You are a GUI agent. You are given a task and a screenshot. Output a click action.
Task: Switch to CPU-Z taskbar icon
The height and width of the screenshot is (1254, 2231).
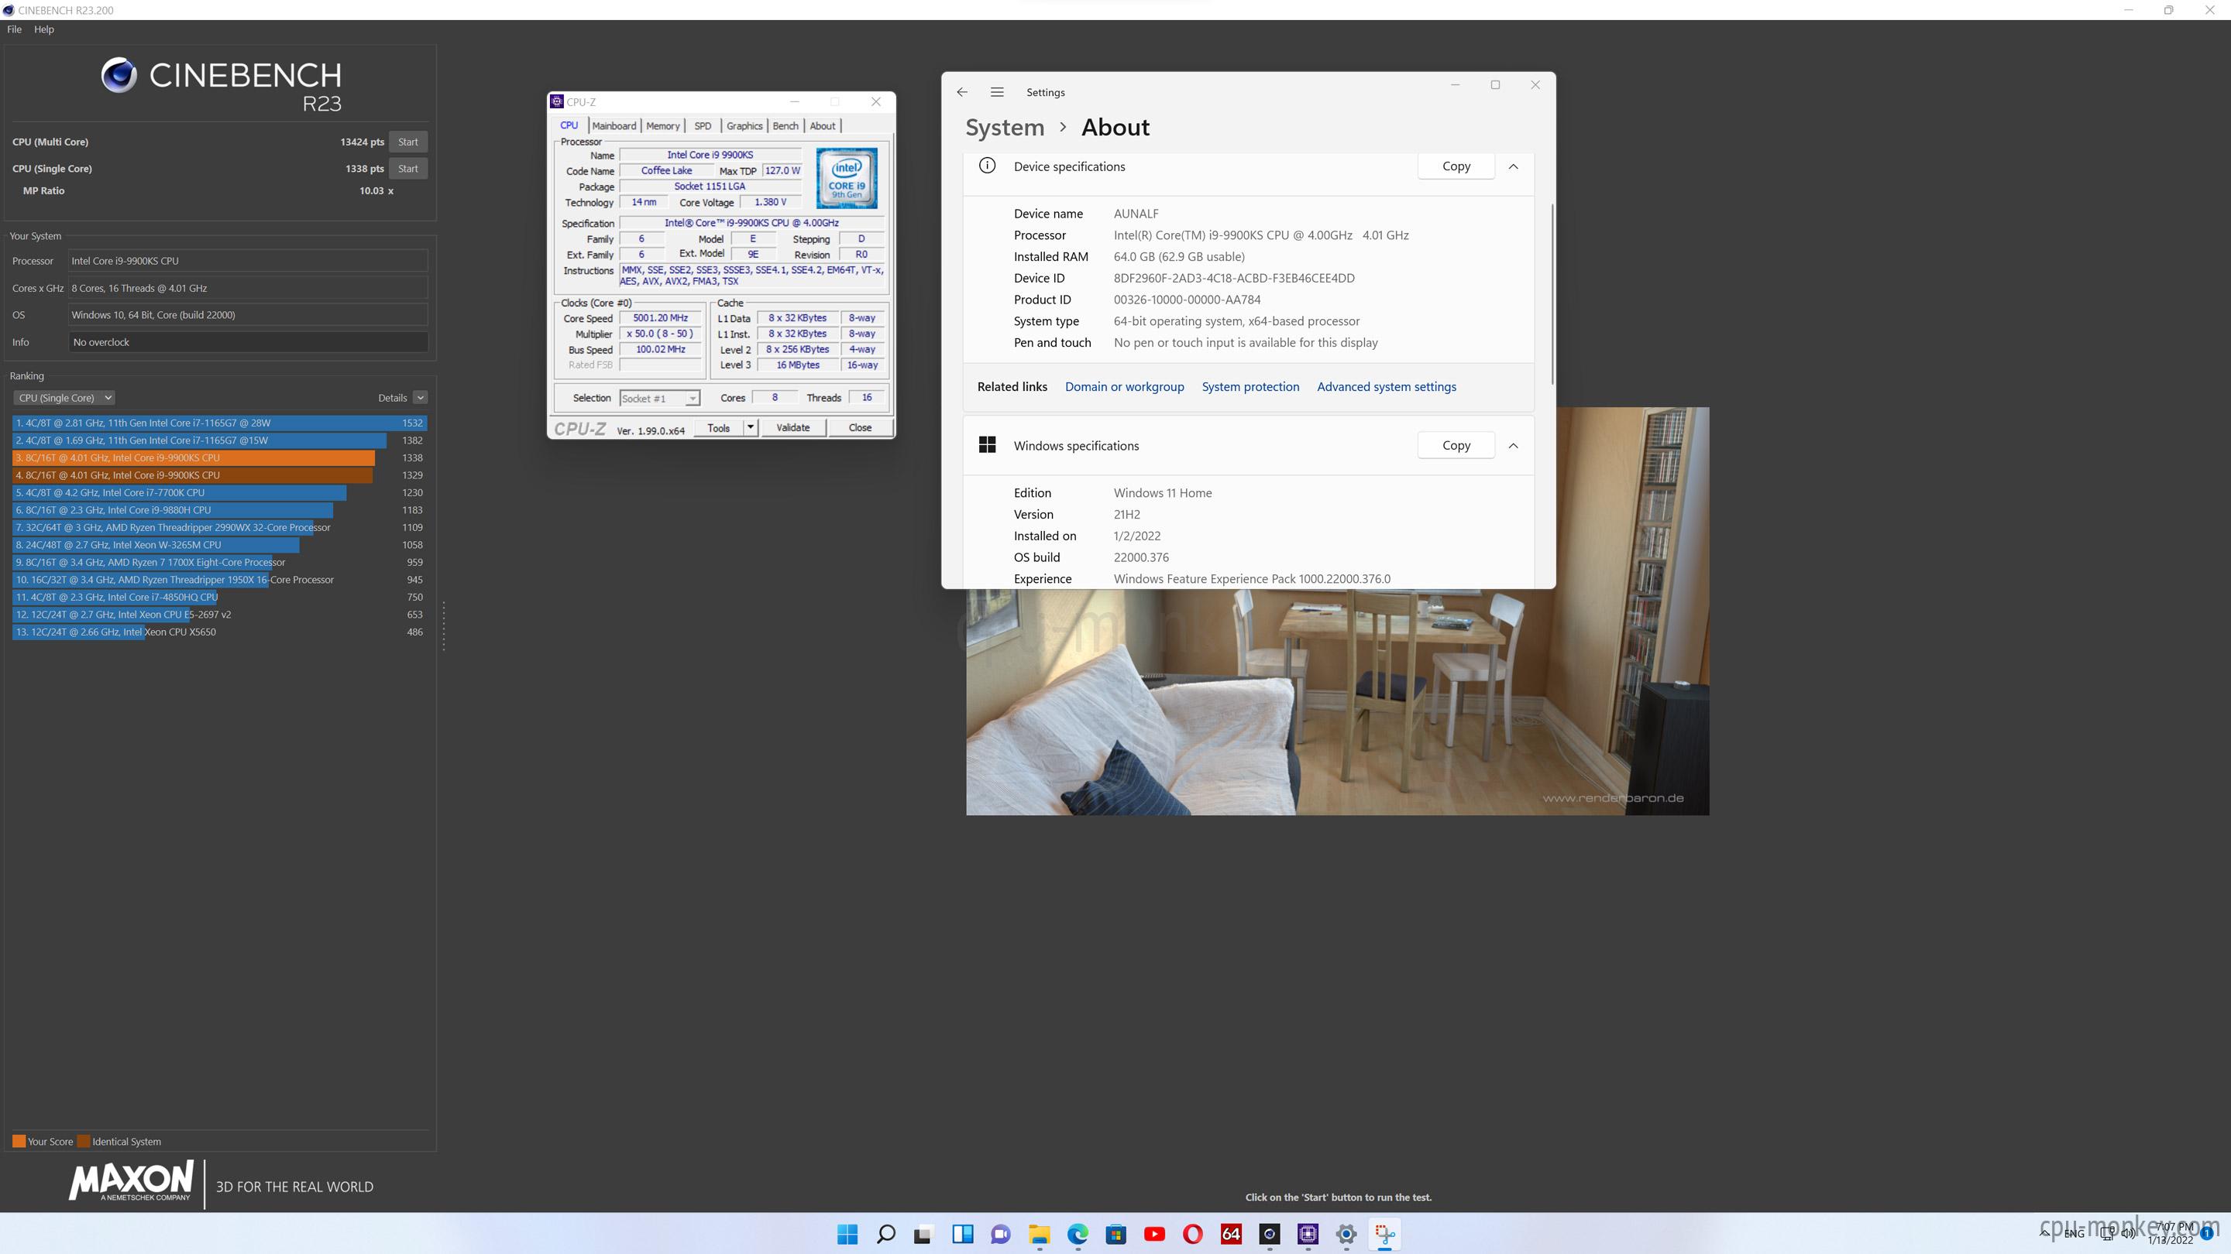pyautogui.click(x=1308, y=1234)
